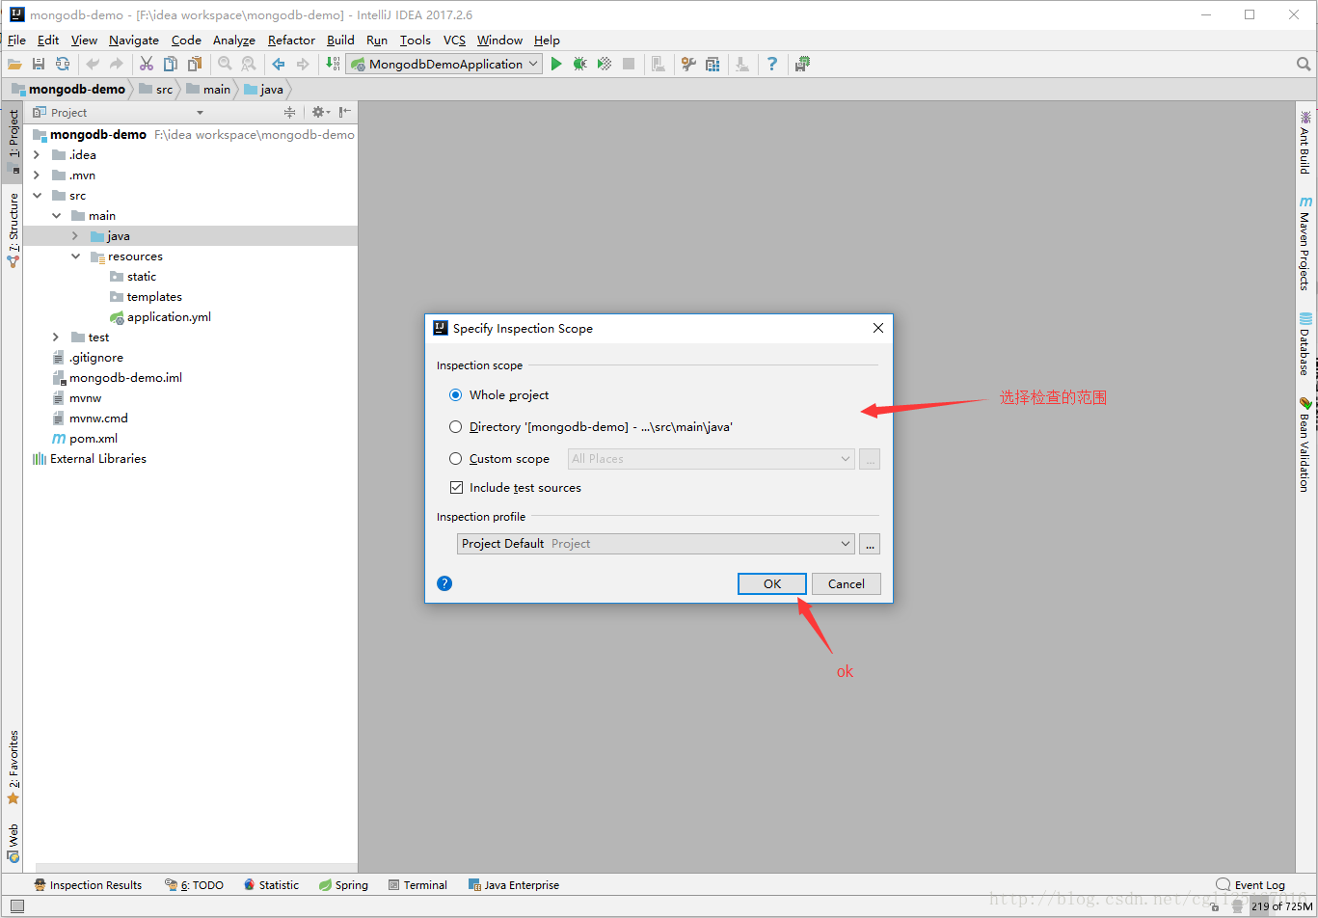Viewport: 1318px width, 918px height.
Task: Select the templates folder
Action: 154,297
